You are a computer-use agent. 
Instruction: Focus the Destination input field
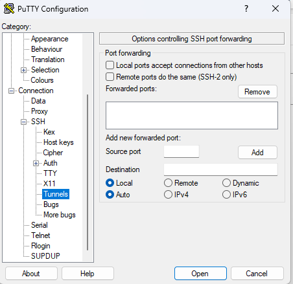click(220, 169)
